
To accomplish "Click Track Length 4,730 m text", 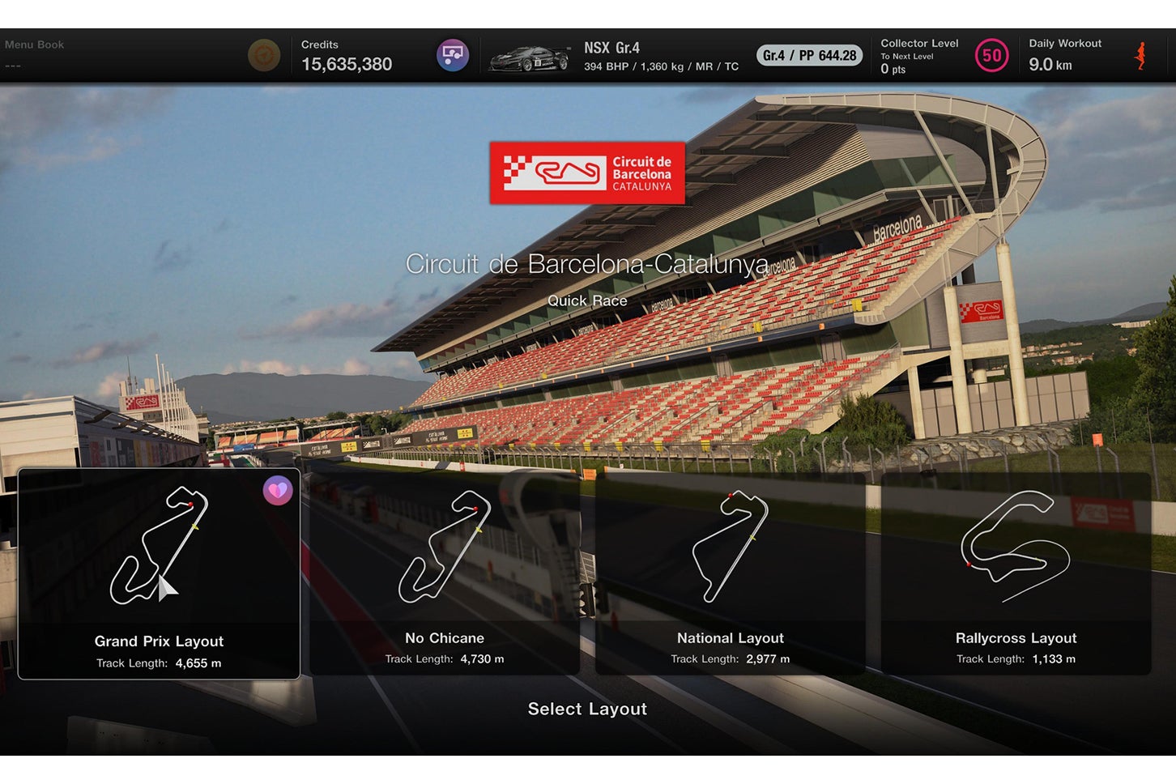I will 445,659.
